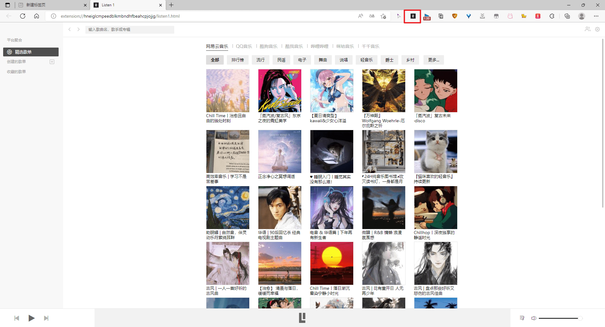605x327 pixels.
Task: Add page to favorites star icon
Action: (383, 16)
